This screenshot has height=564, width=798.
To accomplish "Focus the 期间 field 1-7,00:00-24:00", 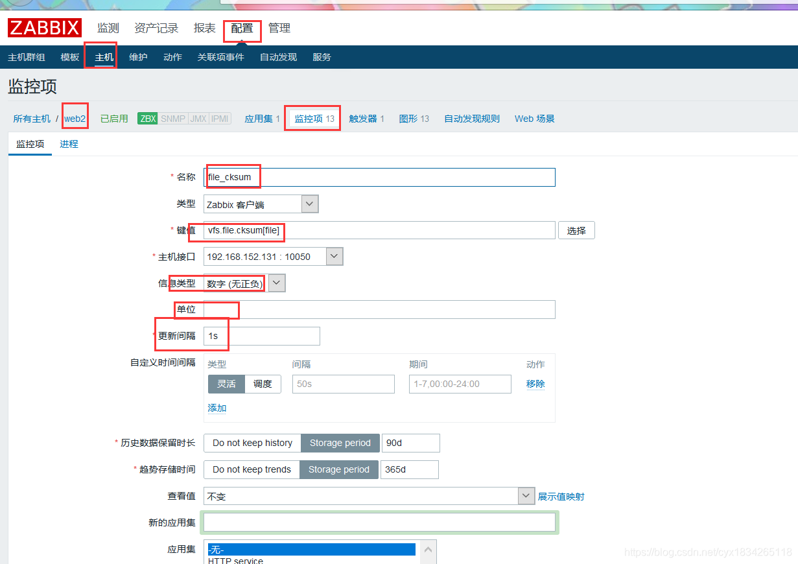I will pyautogui.click(x=460, y=384).
